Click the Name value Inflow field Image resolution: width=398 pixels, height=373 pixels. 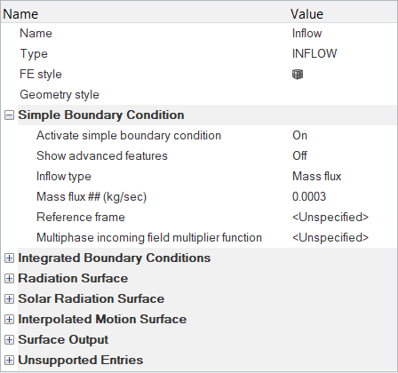coord(344,34)
